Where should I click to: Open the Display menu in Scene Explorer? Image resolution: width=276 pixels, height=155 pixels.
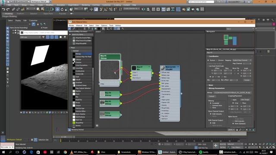18,21
